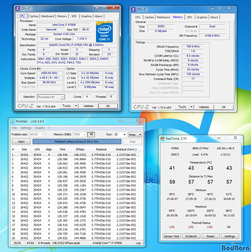Toggle the All memory button in LinX
This screenshot has height=252, width=251.
tap(91, 135)
